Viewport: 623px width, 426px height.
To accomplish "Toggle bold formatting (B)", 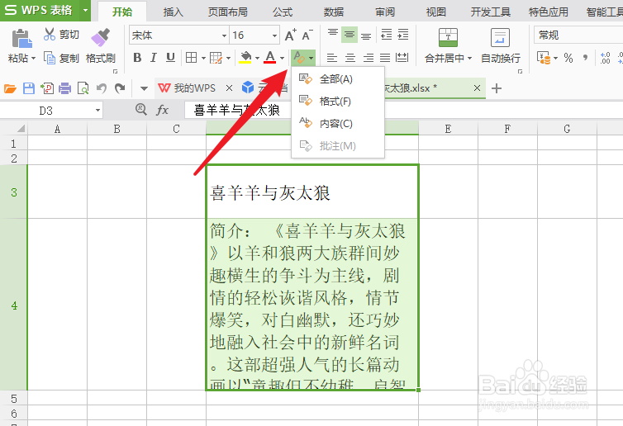I will pos(137,58).
